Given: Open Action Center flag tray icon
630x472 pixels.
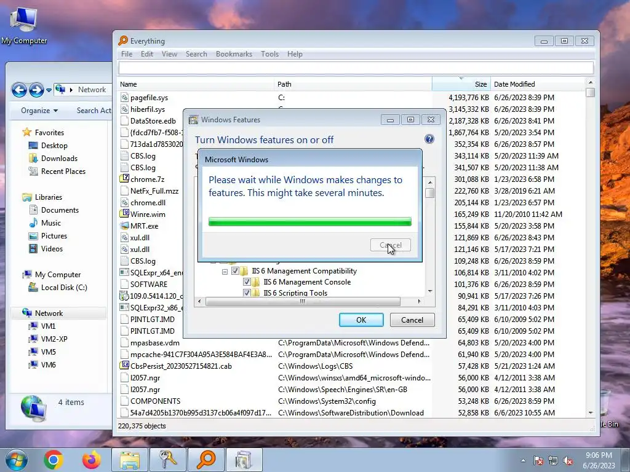Looking at the screenshot, I should [x=538, y=461].
